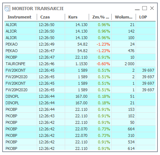The image size is (160, 155).
Task: Click PKOBP row at 12:26:47
Action: pos(80,57)
